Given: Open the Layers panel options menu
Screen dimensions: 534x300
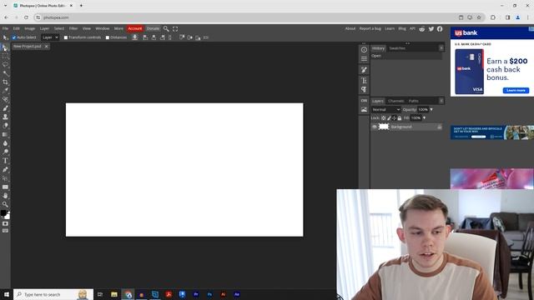Looking at the screenshot, I should (441, 101).
